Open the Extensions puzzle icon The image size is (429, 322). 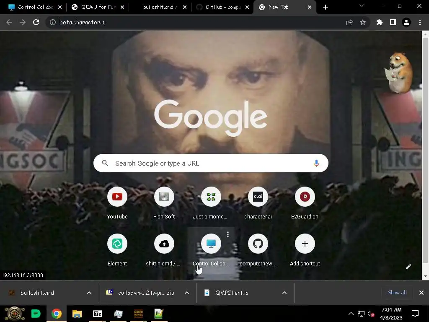380,22
